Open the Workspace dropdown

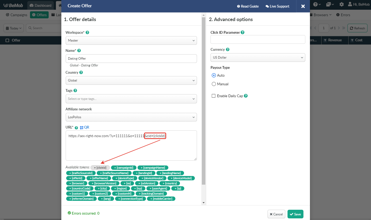click(131, 40)
